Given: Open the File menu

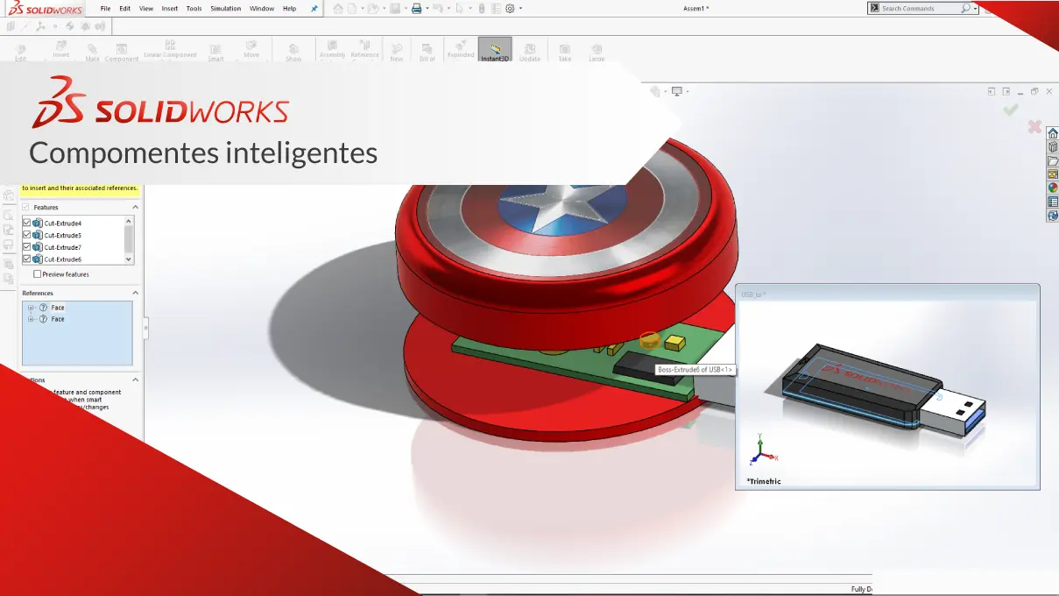Looking at the screenshot, I should click(x=105, y=9).
